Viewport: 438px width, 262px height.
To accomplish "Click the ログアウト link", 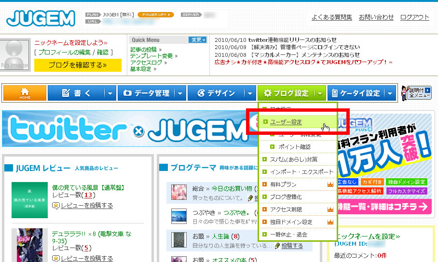I will coord(414,17).
